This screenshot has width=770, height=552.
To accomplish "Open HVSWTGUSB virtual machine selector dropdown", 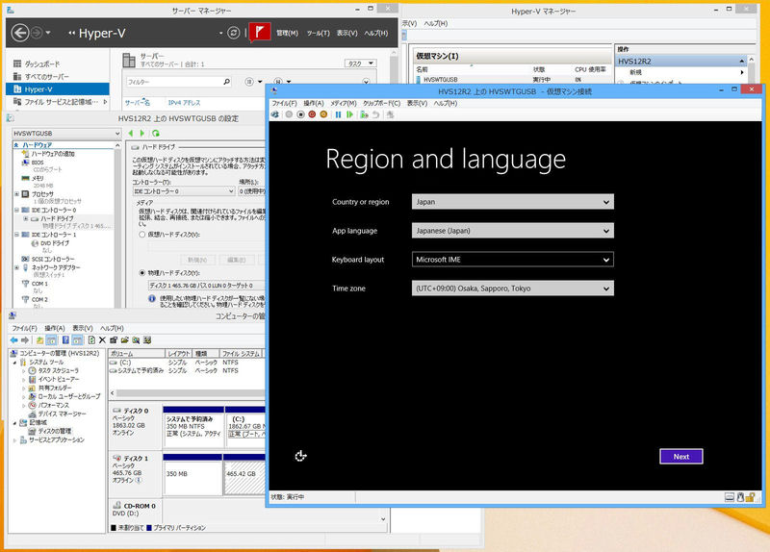I will (x=66, y=134).
